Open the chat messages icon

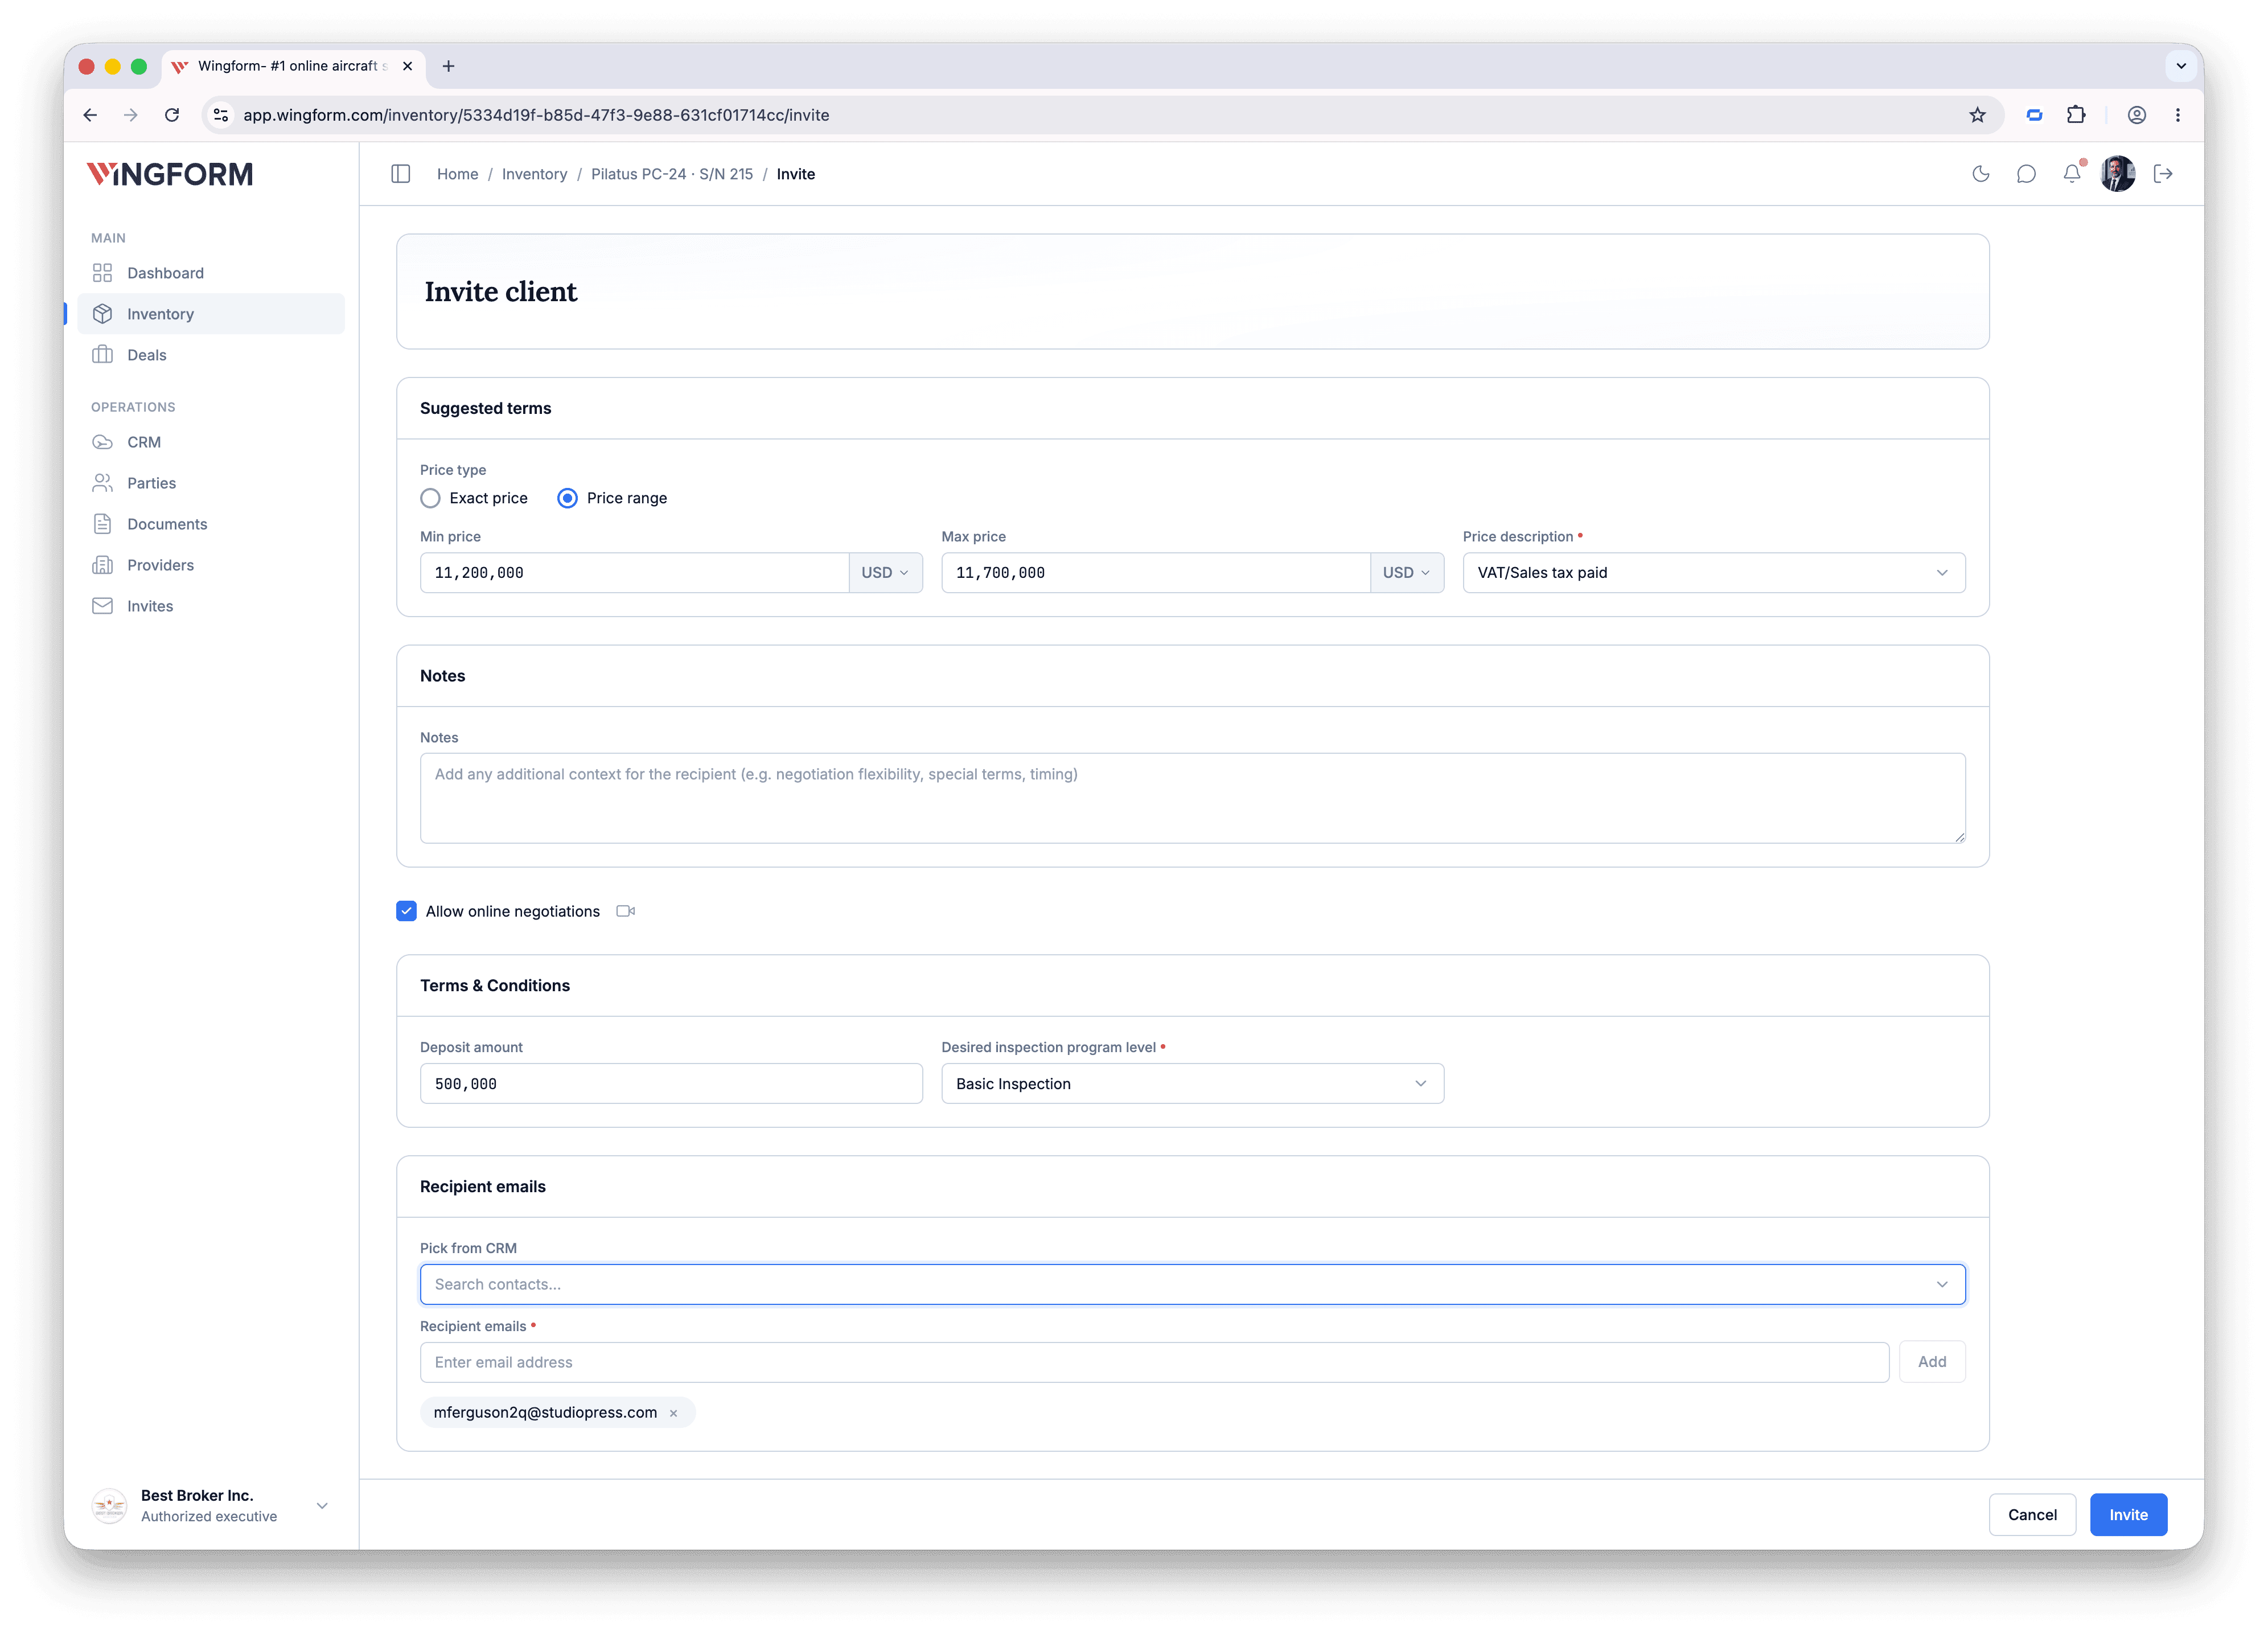click(x=2026, y=174)
